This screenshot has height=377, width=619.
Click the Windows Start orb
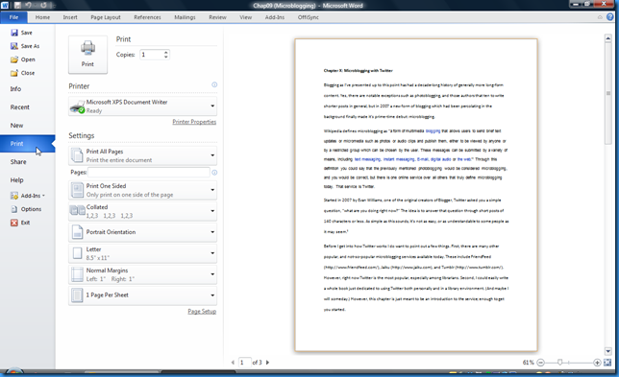tap(14, 372)
